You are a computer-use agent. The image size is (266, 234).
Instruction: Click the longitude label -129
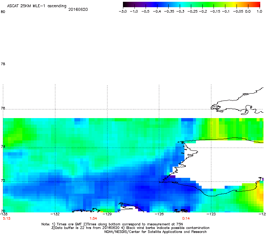[107, 214]
